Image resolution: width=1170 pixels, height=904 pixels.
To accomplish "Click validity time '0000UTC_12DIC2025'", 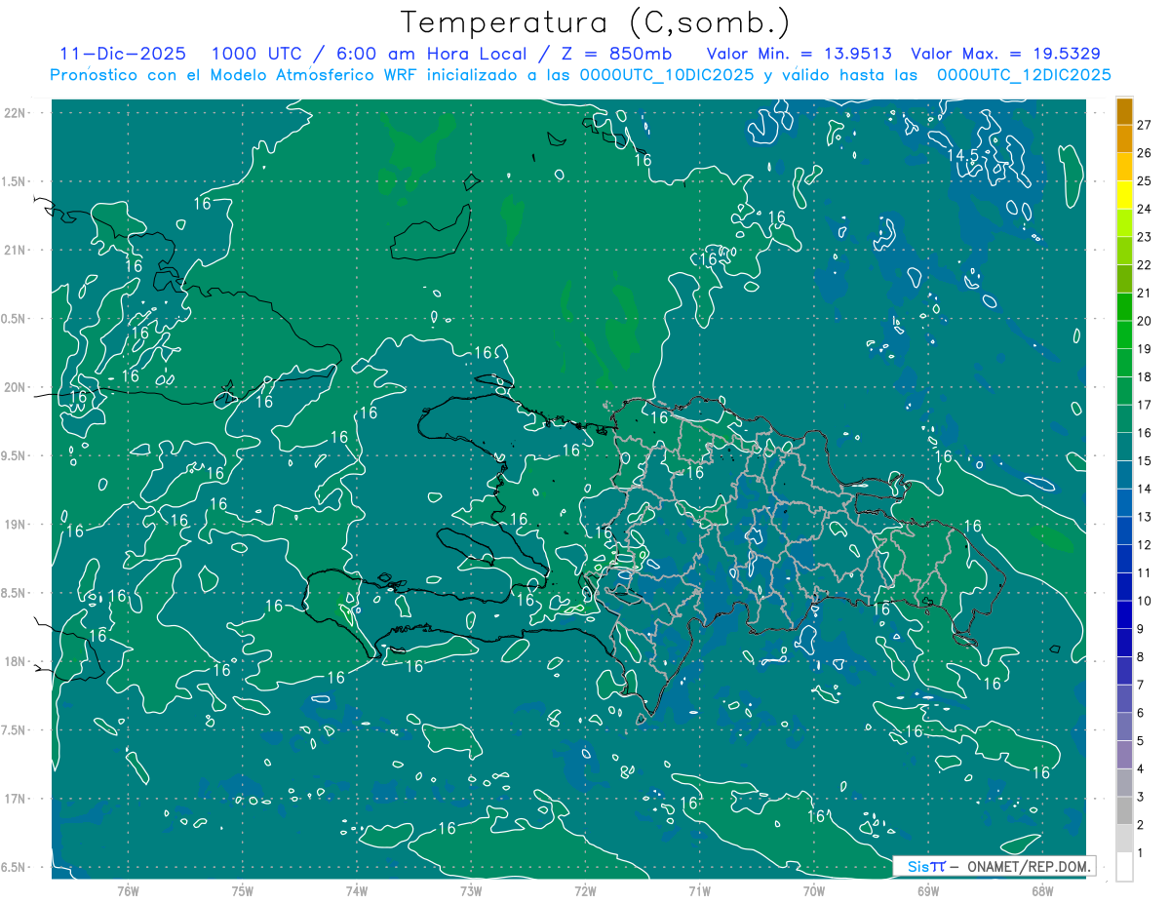I will (1024, 75).
